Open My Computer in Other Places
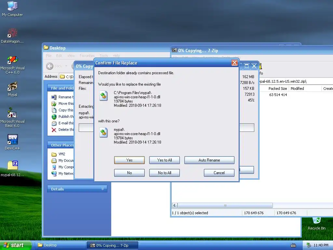 62,167
